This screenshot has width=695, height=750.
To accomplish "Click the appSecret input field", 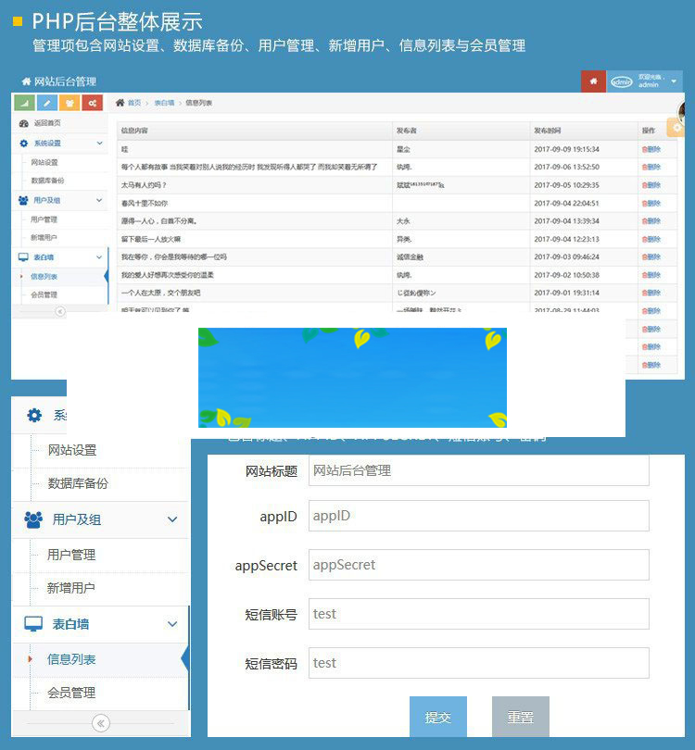I will tap(478, 565).
